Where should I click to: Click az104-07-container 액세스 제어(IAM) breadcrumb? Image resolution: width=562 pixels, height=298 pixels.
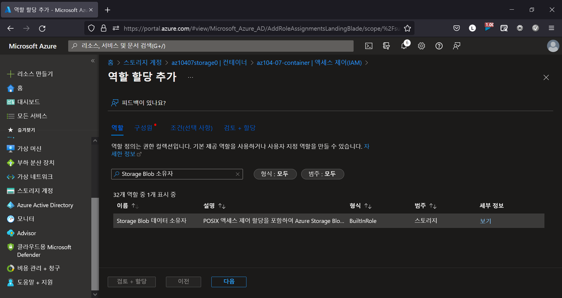[x=309, y=63]
